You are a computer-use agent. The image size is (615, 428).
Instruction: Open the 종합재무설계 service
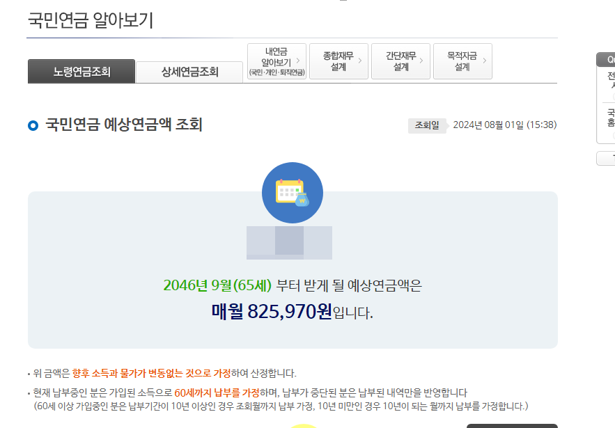[338, 61]
